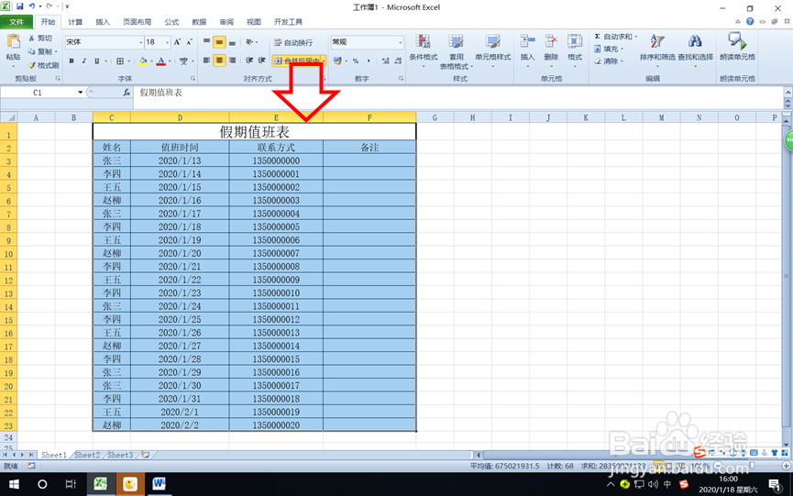This screenshot has width=793, height=496.
Task: Click the accounting number format icon
Action: click(337, 61)
